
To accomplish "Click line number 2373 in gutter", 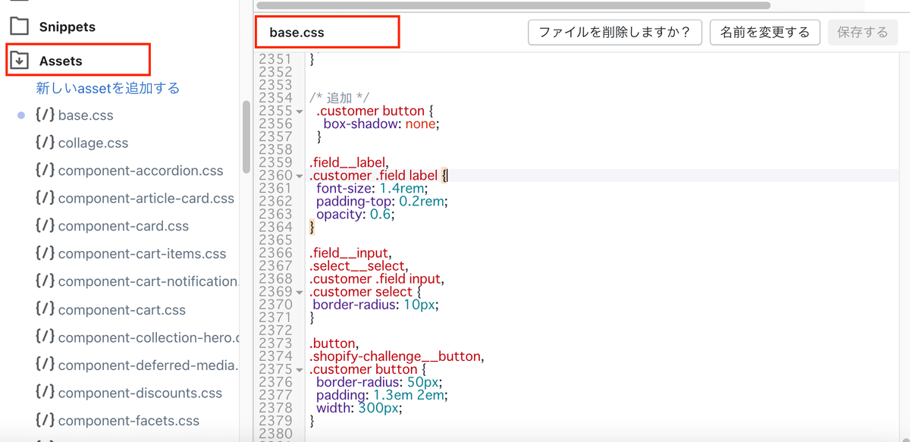I will 275,343.
